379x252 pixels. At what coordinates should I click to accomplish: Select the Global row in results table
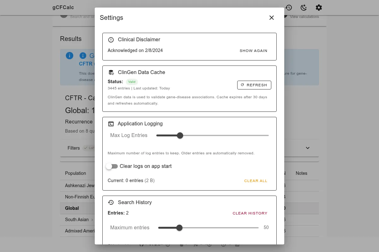coord(72,208)
